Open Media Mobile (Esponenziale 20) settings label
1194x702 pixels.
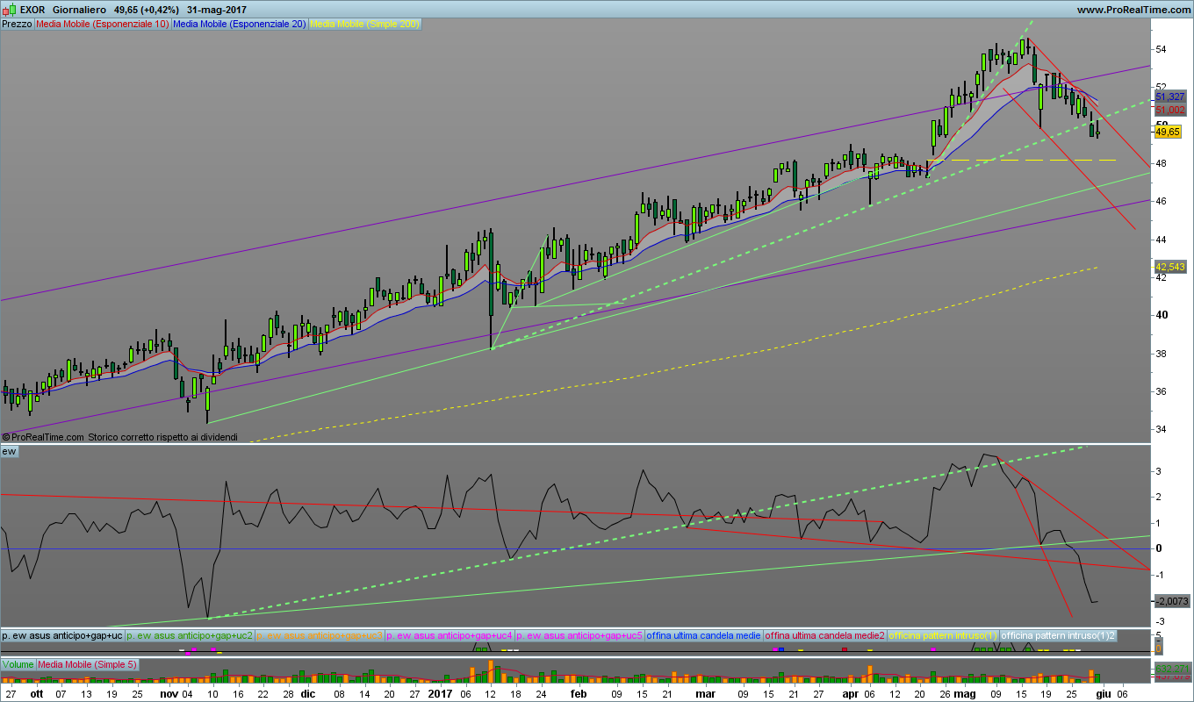click(240, 25)
